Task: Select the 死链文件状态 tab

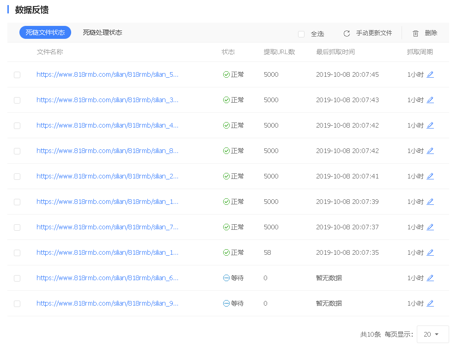Action: 45,32
